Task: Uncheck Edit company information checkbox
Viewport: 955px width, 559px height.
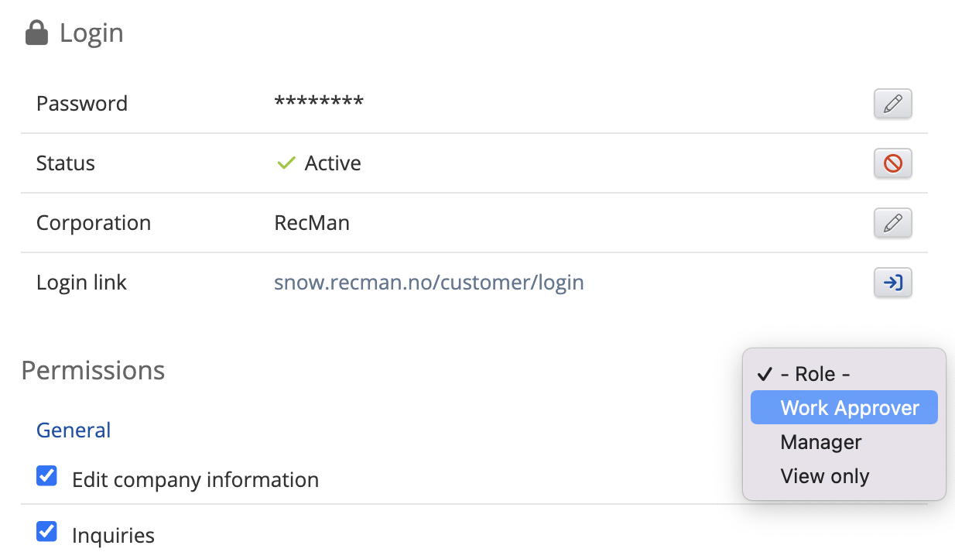Action: point(47,476)
